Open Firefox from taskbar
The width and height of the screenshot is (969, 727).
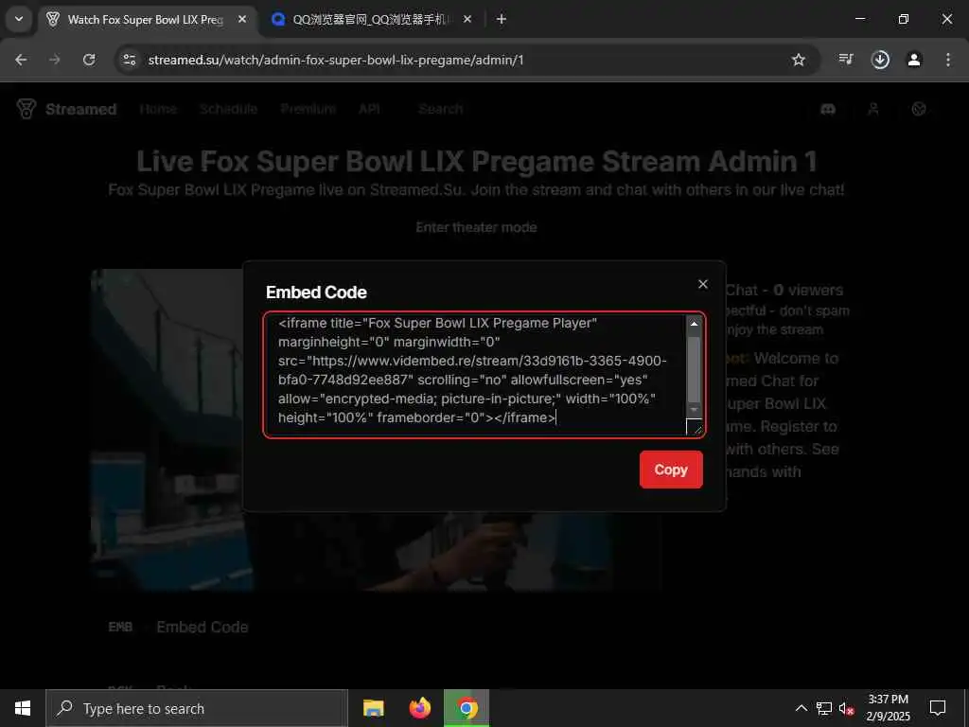(x=420, y=708)
